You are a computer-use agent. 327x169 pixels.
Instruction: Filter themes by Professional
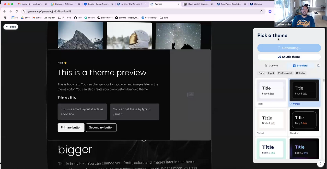(285, 73)
